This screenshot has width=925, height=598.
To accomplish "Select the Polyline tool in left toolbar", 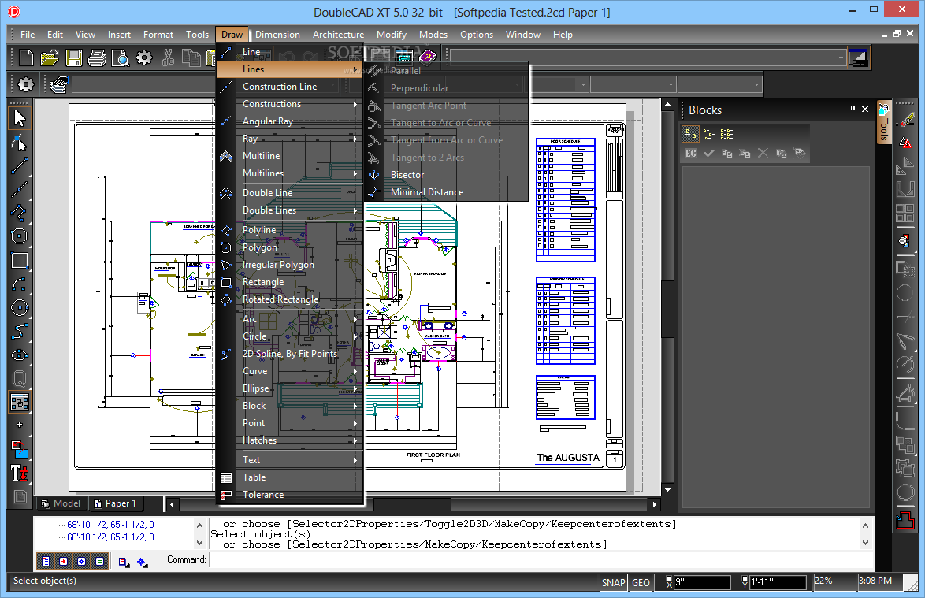I will pyautogui.click(x=20, y=213).
